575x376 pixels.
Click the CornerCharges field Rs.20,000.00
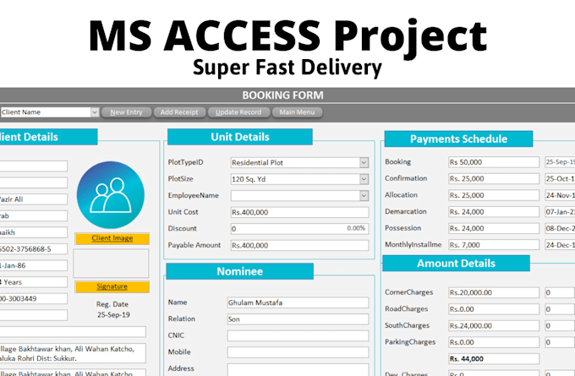494,292
